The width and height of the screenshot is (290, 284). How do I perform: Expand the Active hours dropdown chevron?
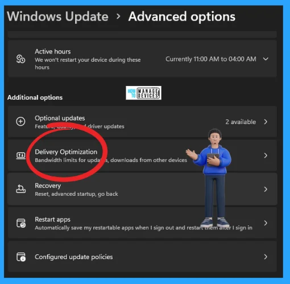click(266, 59)
